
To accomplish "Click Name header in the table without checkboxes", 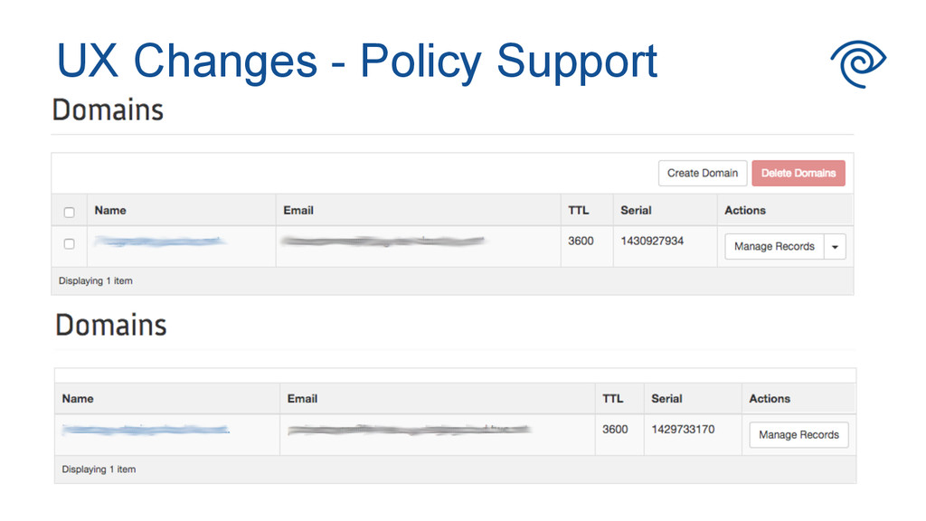I will pyautogui.click(x=78, y=398).
